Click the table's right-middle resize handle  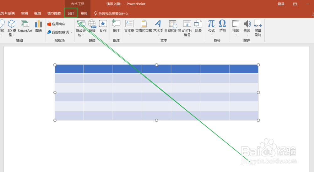(x=258, y=92)
